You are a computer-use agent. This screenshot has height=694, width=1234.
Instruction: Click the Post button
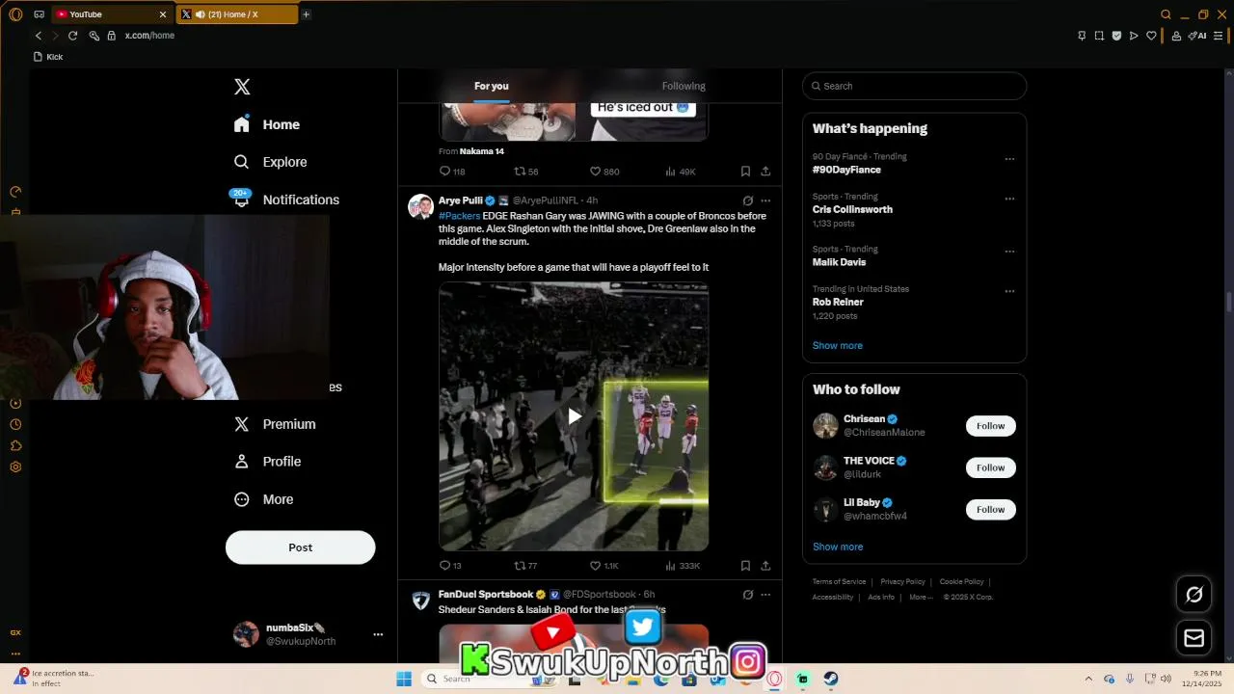pyautogui.click(x=300, y=547)
